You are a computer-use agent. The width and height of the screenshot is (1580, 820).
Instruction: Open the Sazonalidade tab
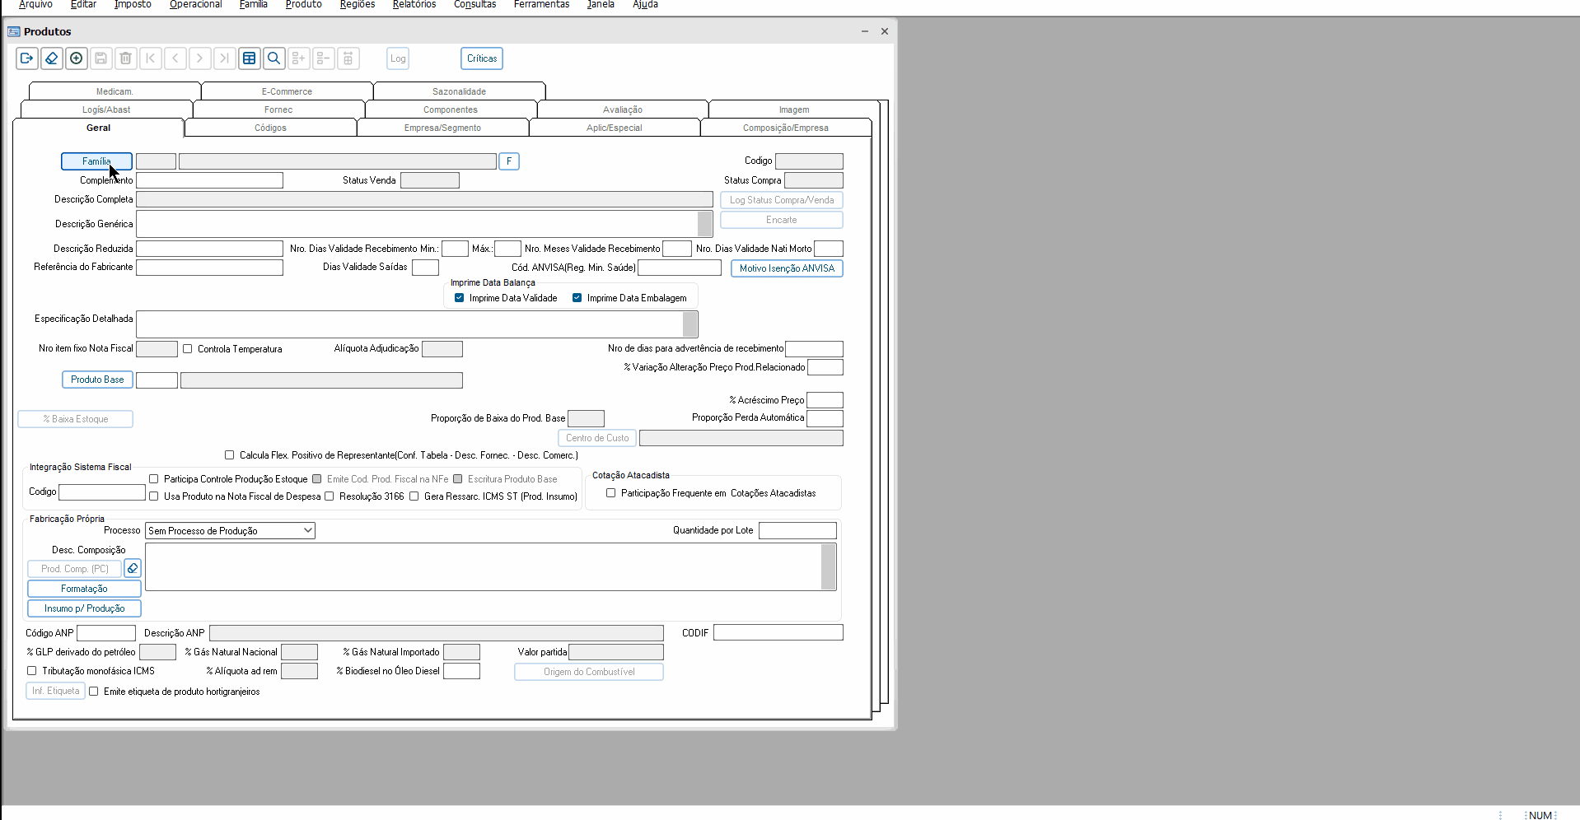459,91
